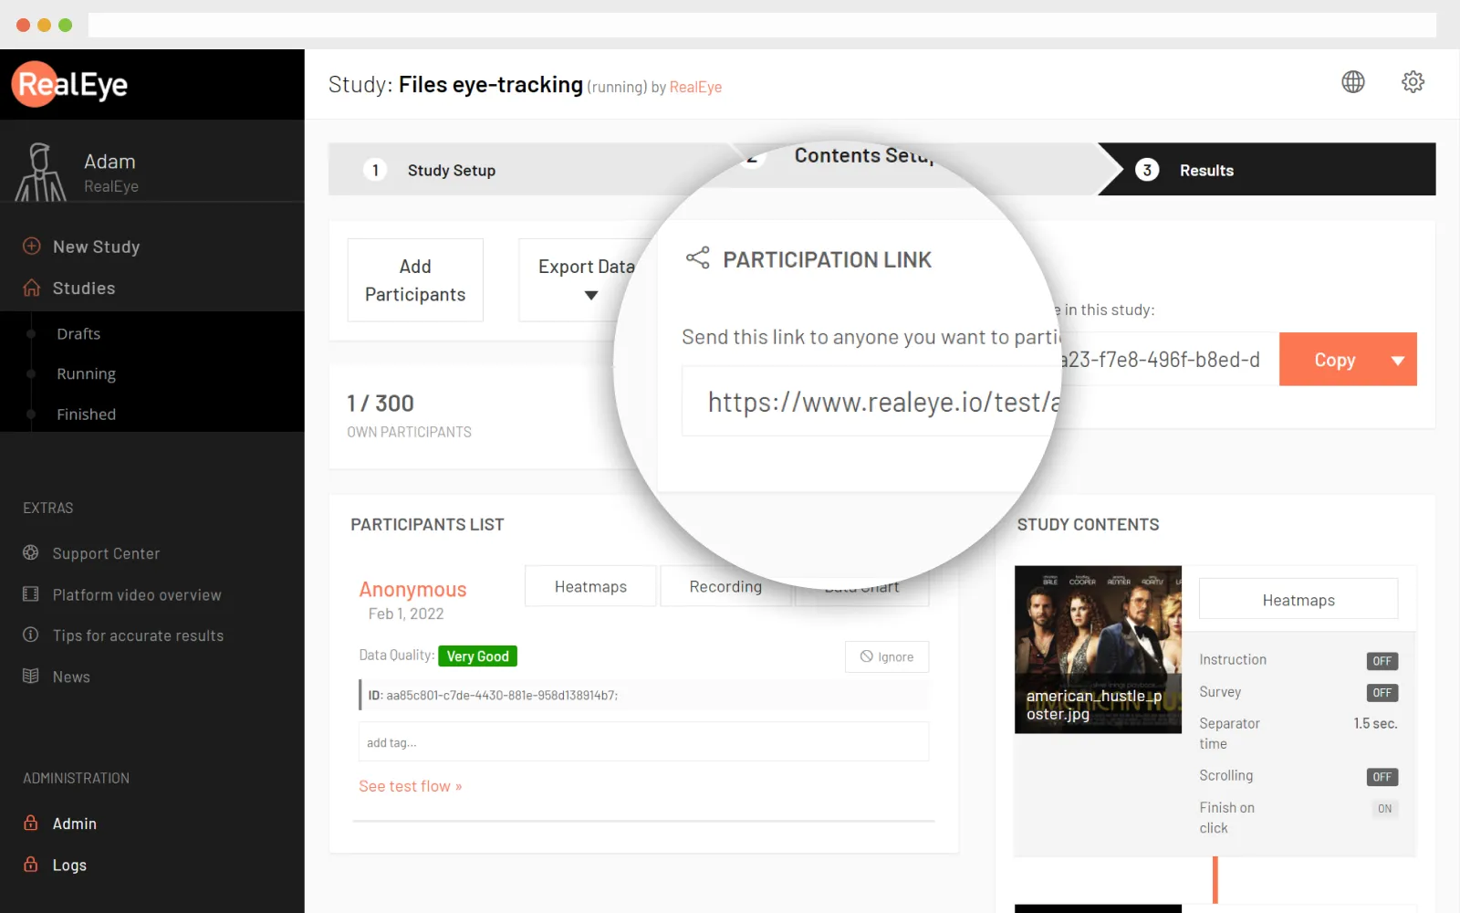Open the settings gear icon
The image size is (1460, 913).
pyautogui.click(x=1413, y=82)
